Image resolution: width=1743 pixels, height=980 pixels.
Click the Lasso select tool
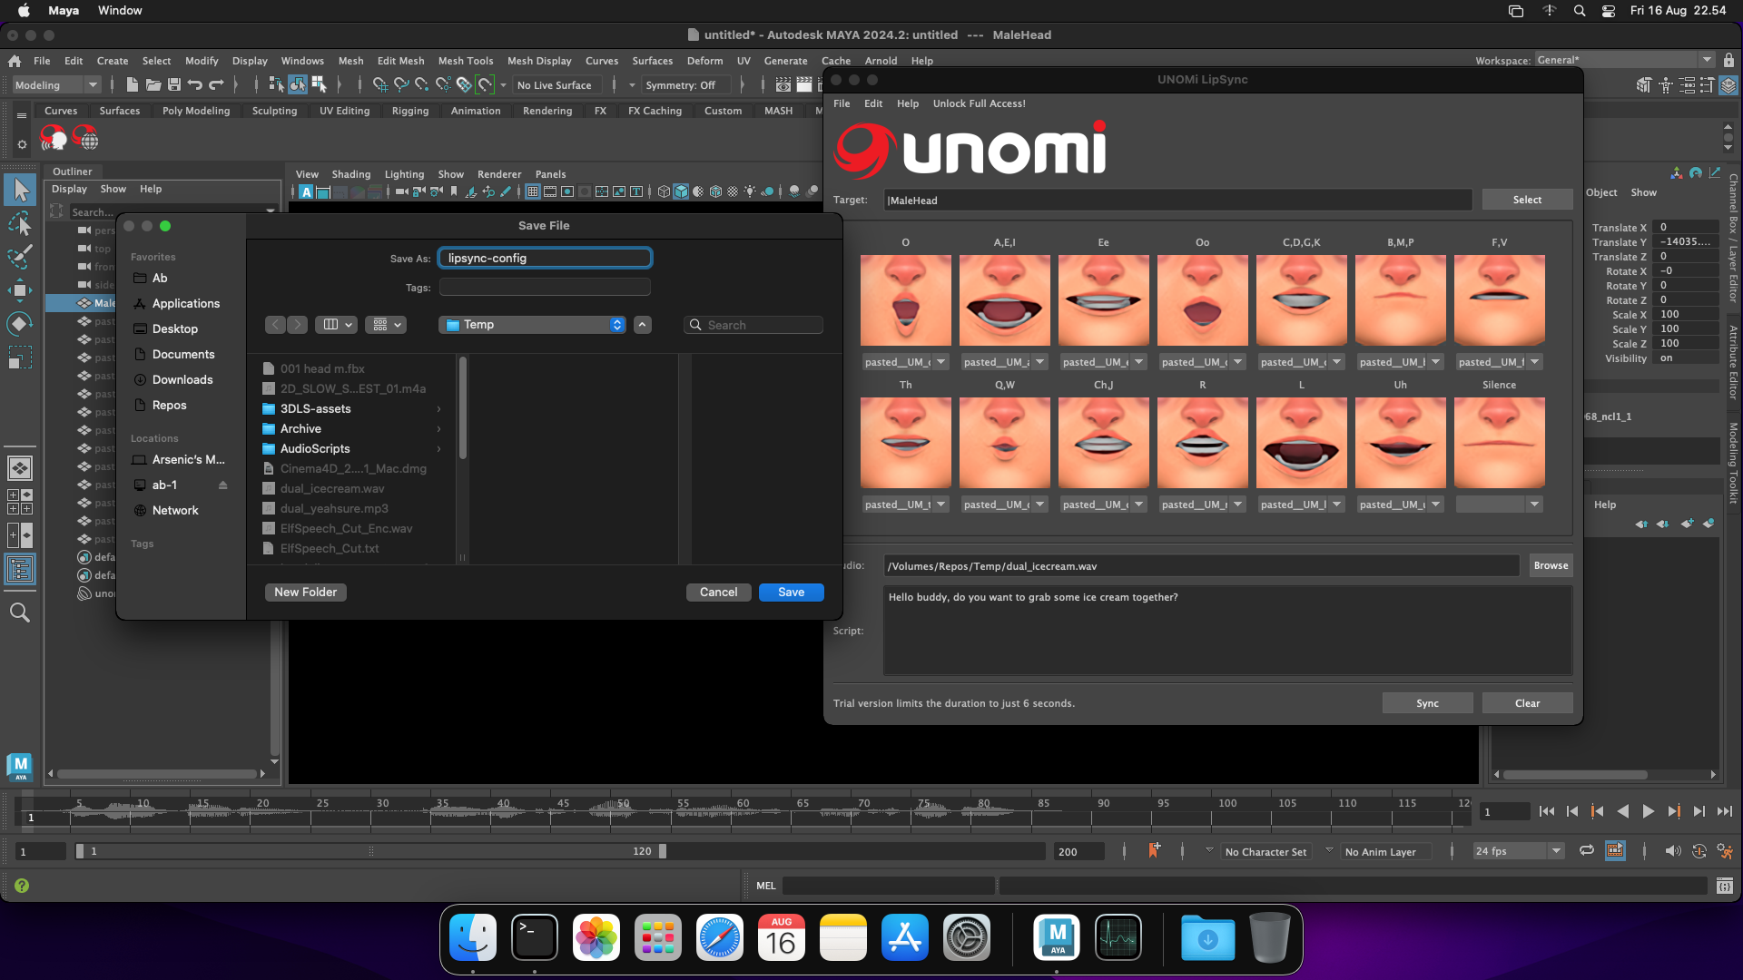point(20,223)
